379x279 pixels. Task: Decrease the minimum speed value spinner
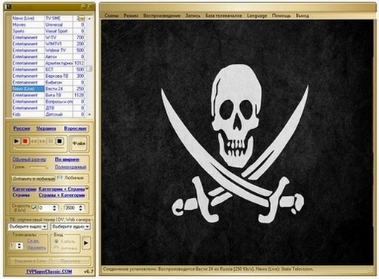[54, 209]
